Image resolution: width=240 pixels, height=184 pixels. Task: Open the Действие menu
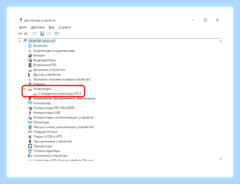click(38, 27)
